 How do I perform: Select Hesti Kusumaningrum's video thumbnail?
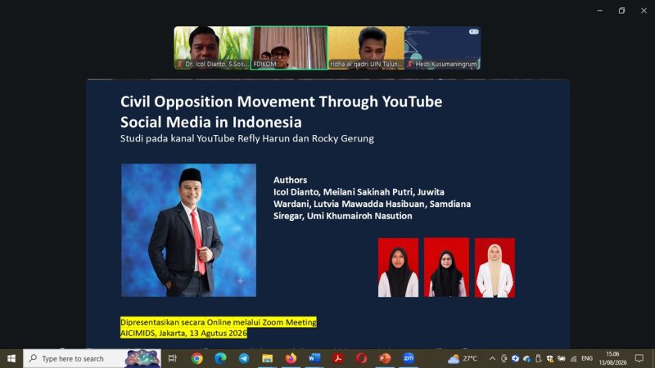(443, 47)
